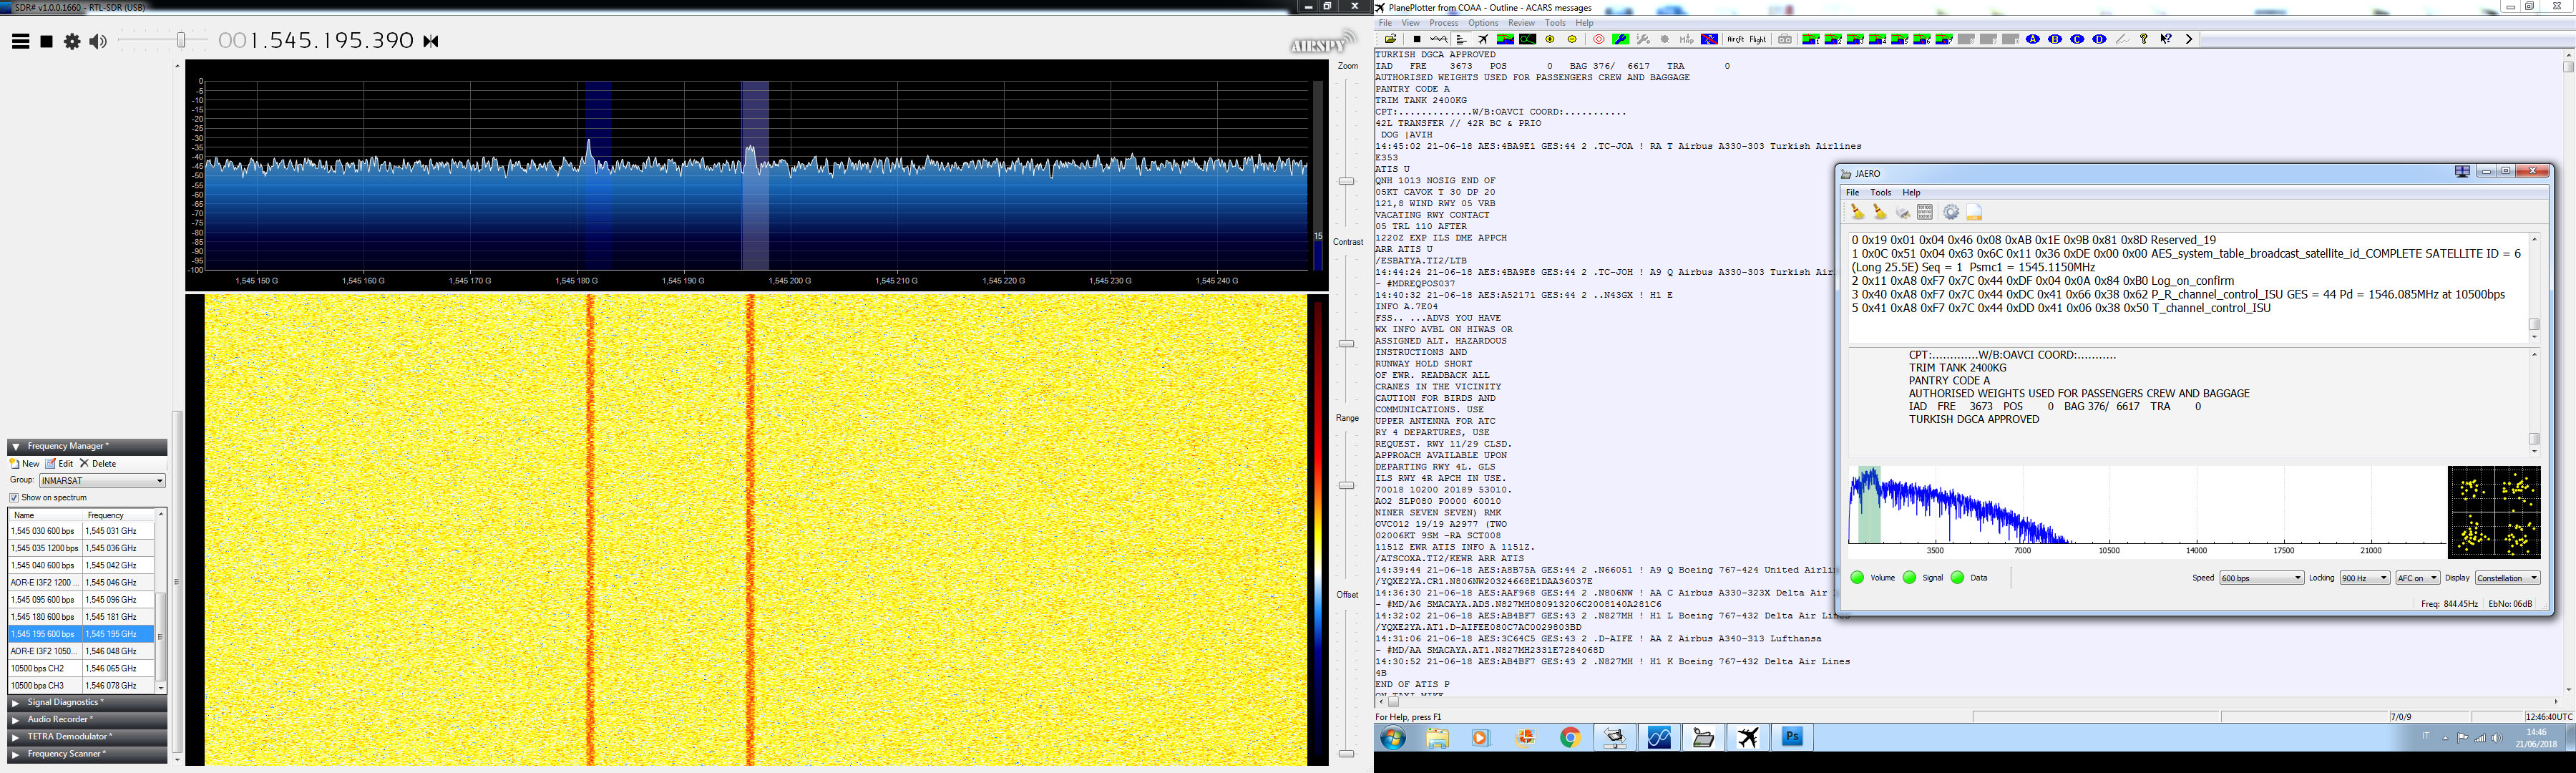Select the 1,545 180 600 bps frequency entry
The height and width of the screenshot is (773, 2576).
point(81,617)
